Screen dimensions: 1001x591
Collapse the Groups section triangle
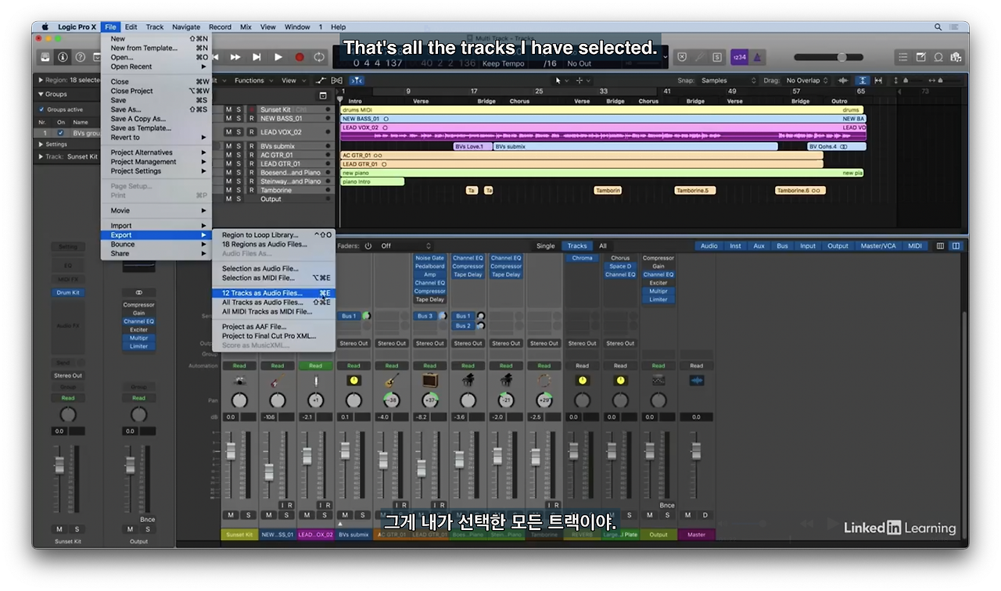pyautogui.click(x=41, y=94)
